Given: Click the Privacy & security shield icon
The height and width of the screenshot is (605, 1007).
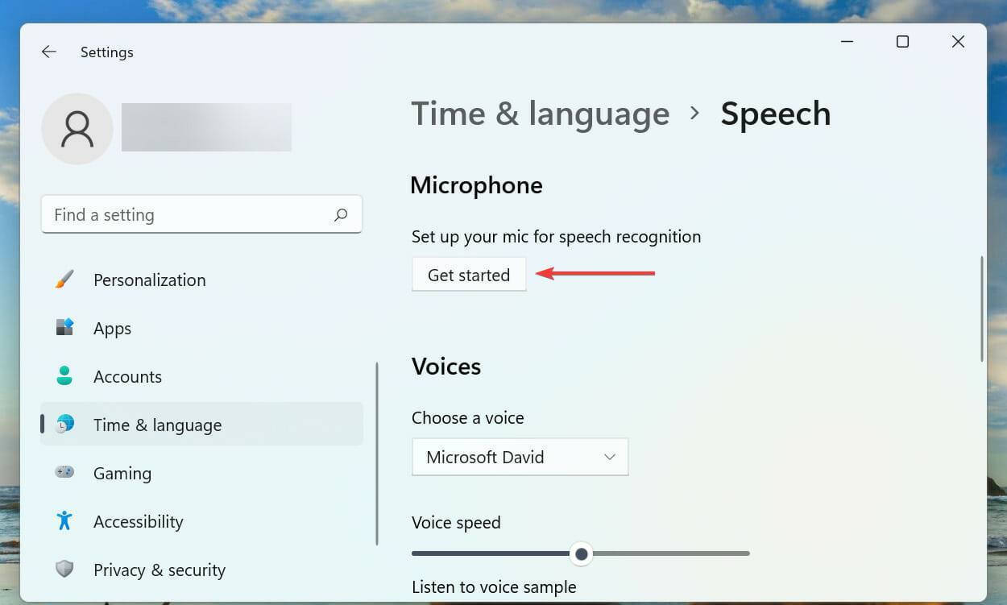Looking at the screenshot, I should click(64, 570).
